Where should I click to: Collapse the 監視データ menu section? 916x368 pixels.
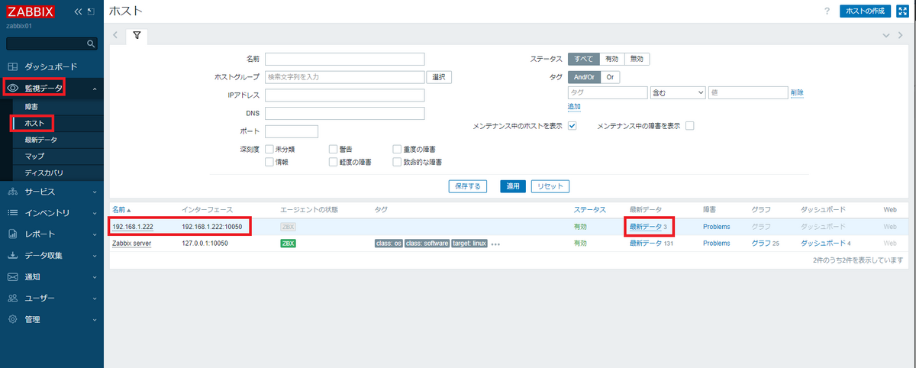pyautogui.click(x=95, y=89)
